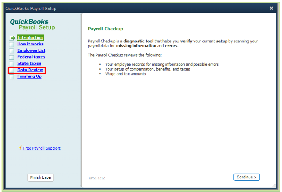
Task: Click Continue to proceed
Action: coord(247,177)
